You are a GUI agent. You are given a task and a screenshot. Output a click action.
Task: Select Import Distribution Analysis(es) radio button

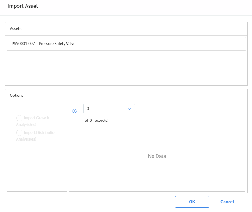[19, 133]
